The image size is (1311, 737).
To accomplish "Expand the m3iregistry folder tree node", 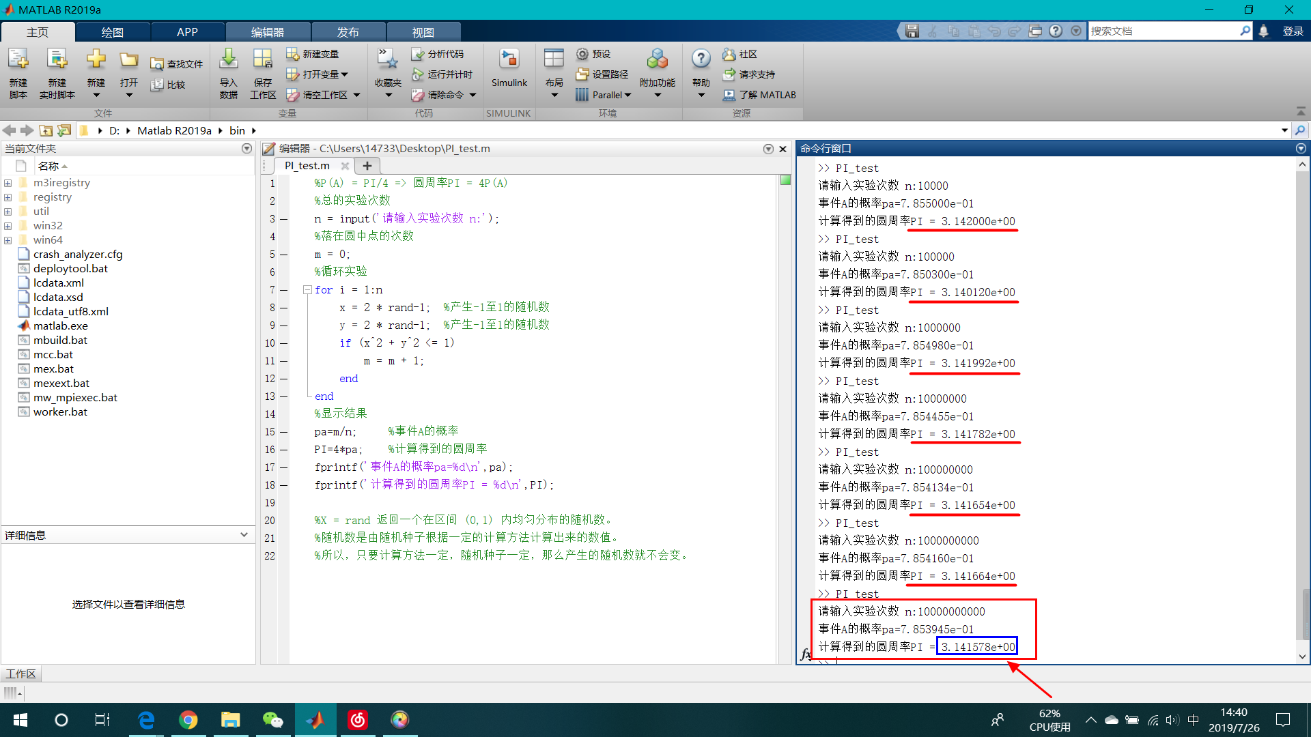I will point(8,183).
